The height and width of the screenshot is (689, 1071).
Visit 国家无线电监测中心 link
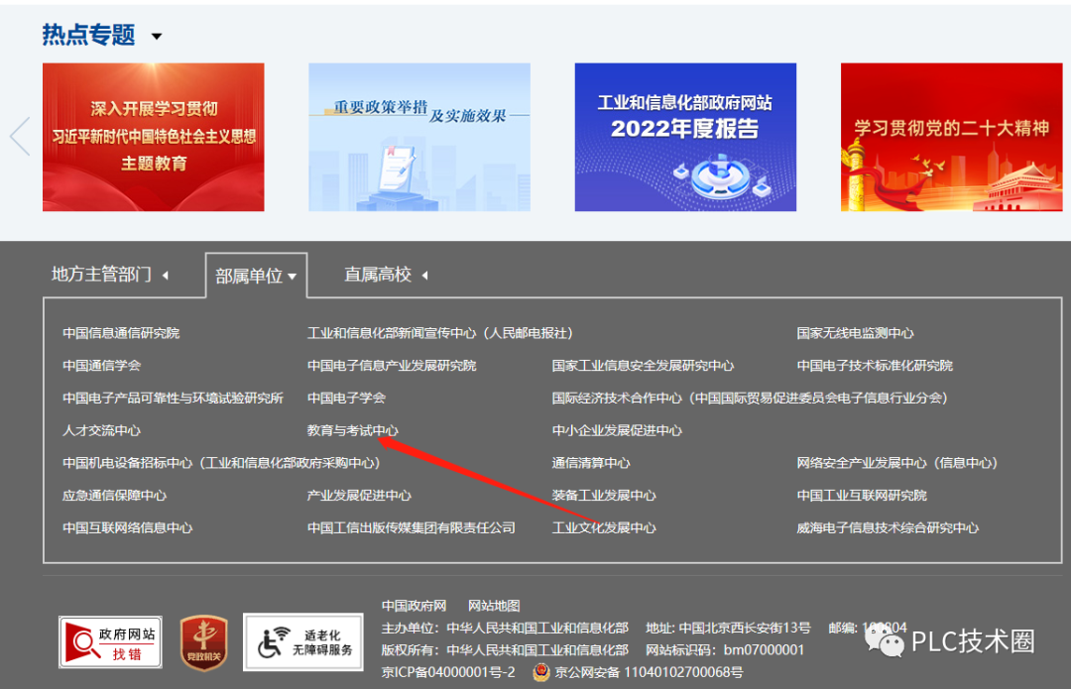point(855,333)
